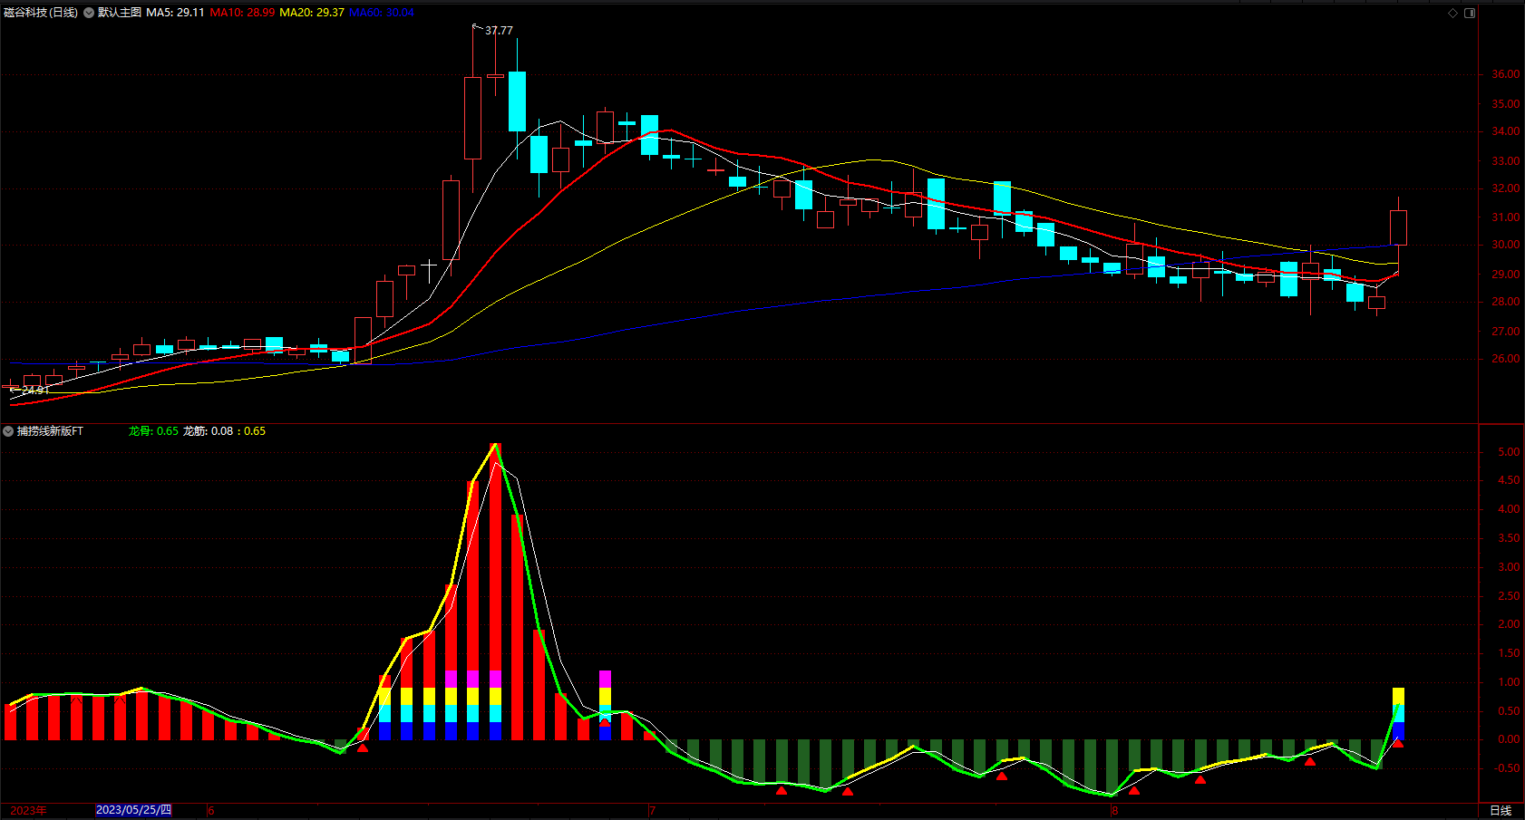Click the 默认主图 main chart label
This screenshot has height=820, width=1525.
(120, 13)
